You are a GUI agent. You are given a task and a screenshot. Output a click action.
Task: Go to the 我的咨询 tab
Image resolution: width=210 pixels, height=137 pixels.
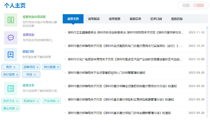click(x=177, y=19)
